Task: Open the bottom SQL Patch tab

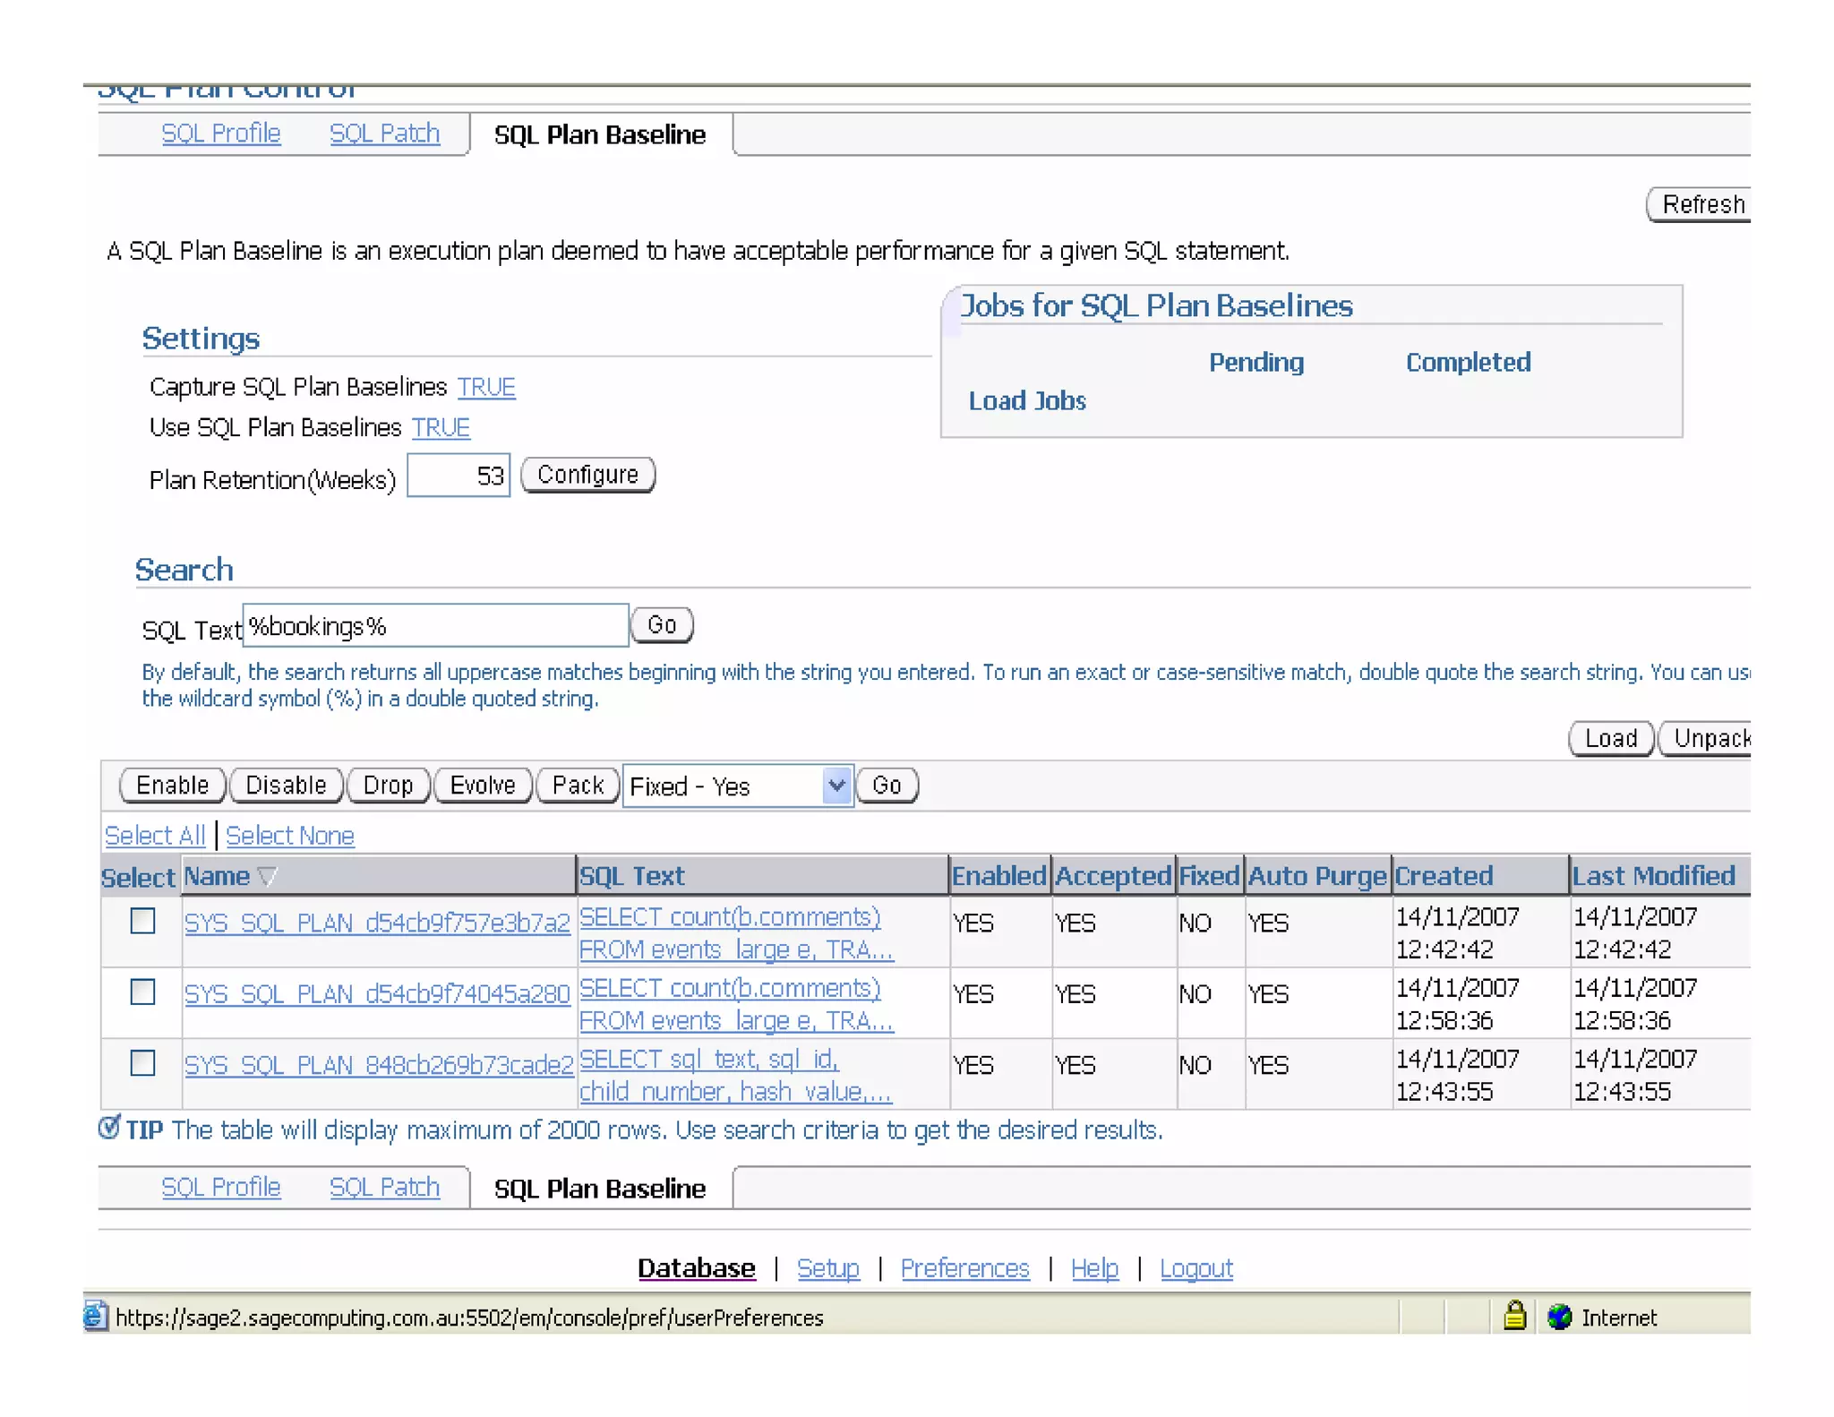Action: pyautogui.click(x=384, y=1187)
